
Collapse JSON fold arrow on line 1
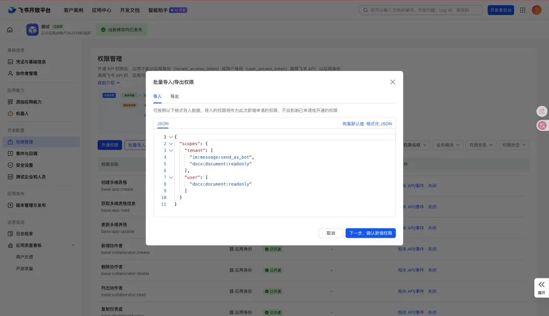click(x=171, y=137)
